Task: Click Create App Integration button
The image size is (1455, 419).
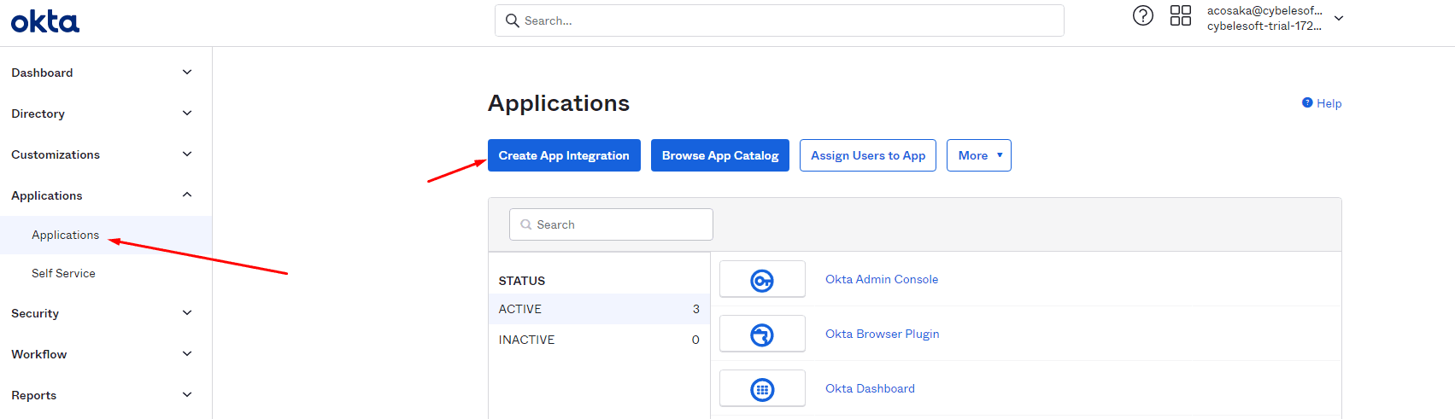Action: point(564,155)
